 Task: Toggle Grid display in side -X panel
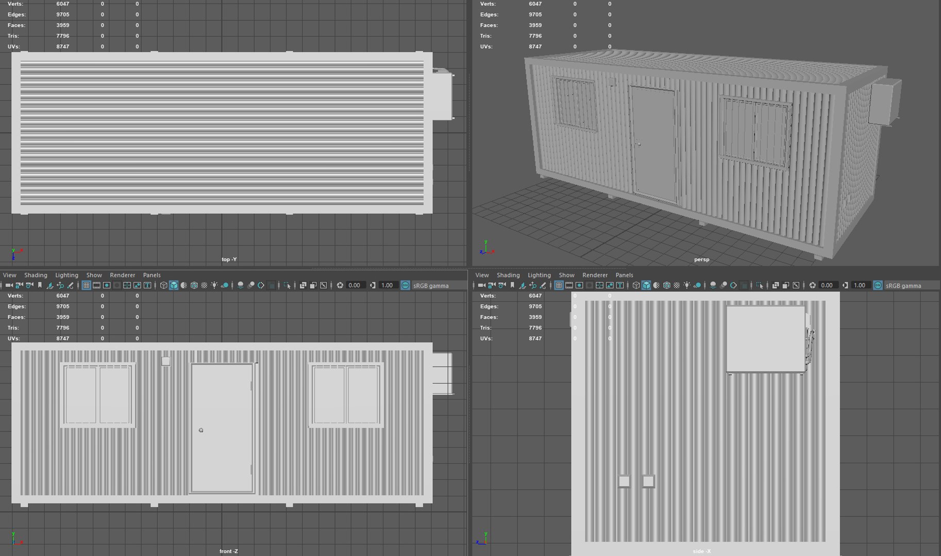(x=559, y=285)
